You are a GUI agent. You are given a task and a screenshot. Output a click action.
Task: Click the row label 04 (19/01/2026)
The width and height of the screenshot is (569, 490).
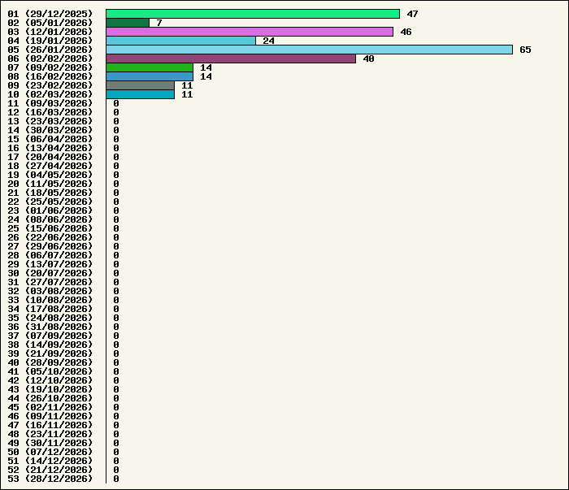point(50,41)
